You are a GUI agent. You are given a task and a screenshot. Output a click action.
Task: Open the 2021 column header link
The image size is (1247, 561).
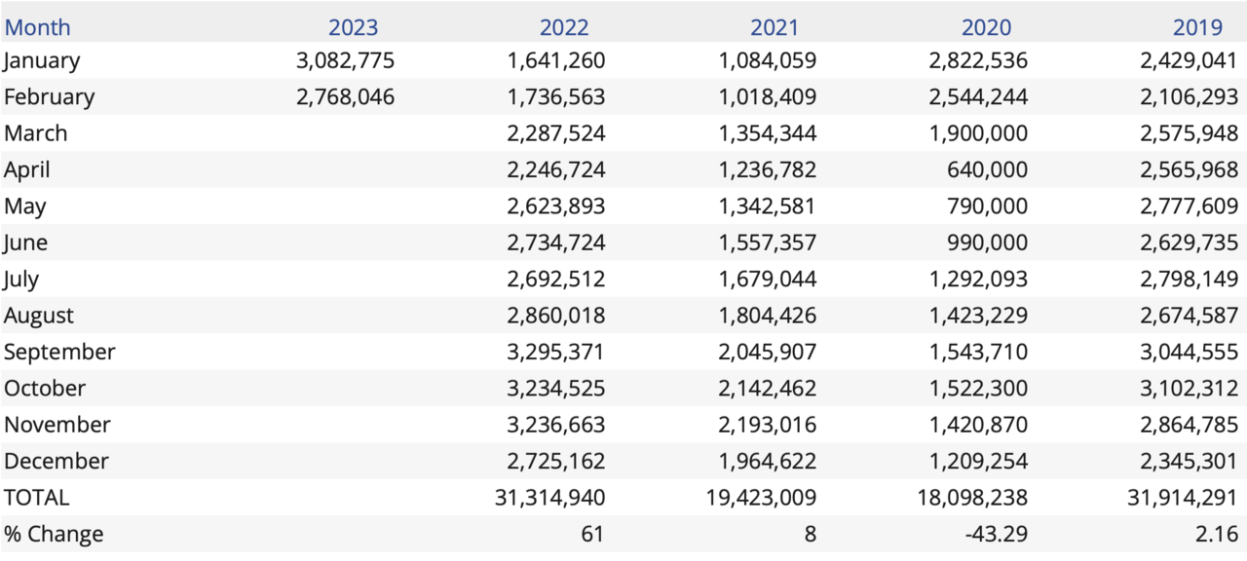tap(775, 27)
